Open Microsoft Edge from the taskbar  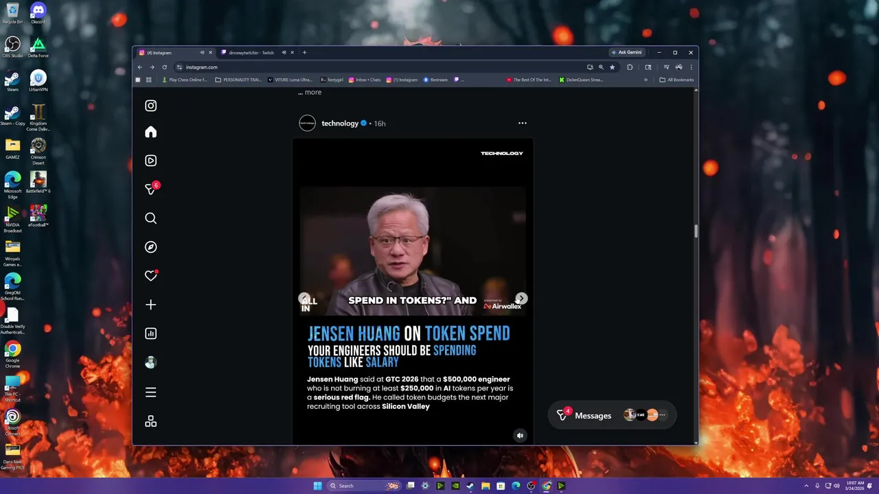click(x=516, y=486)
